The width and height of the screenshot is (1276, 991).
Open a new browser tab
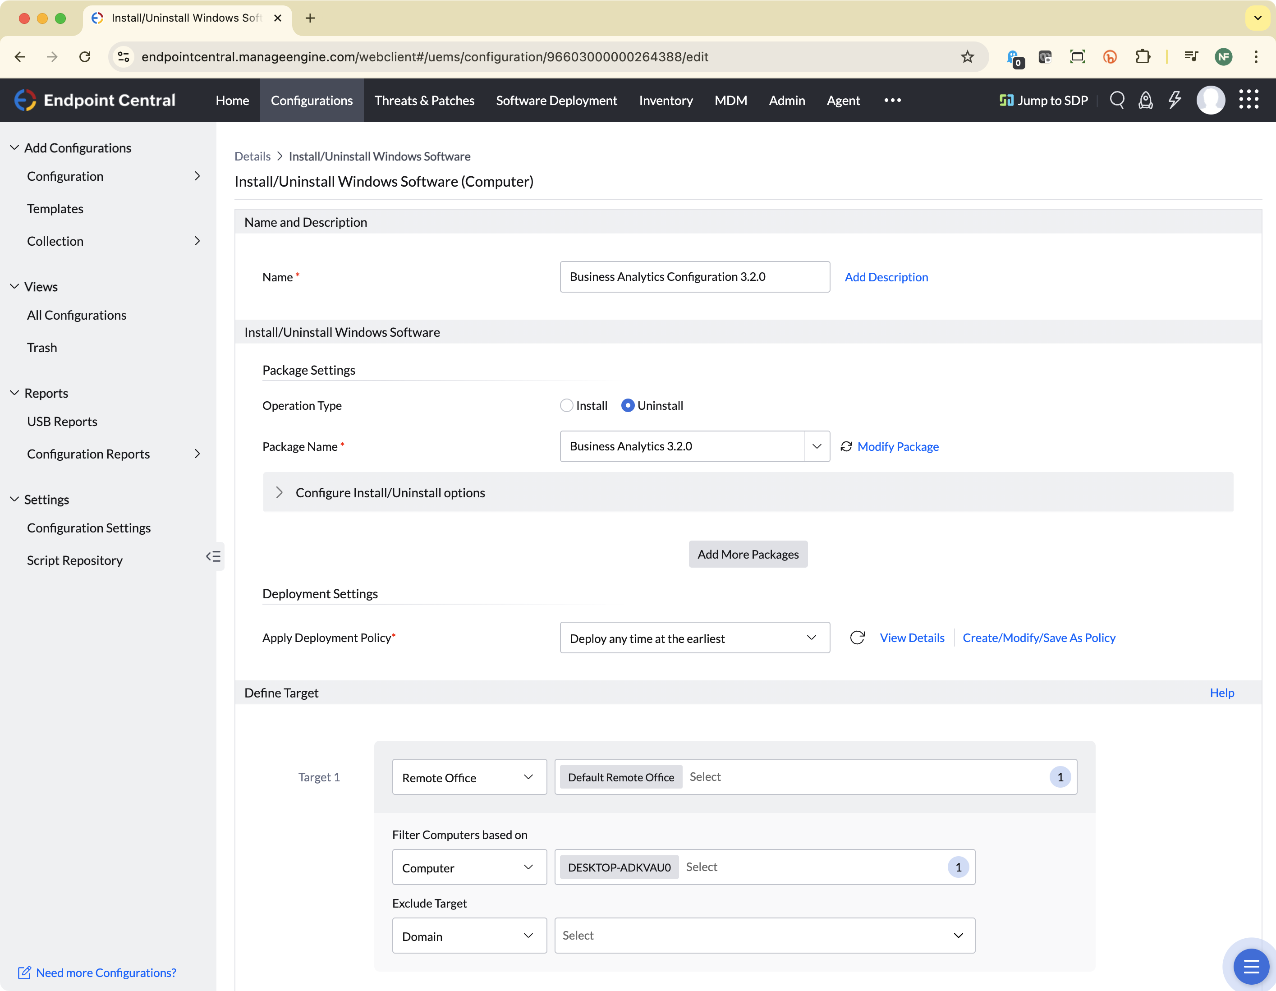[x=310, y=18]
